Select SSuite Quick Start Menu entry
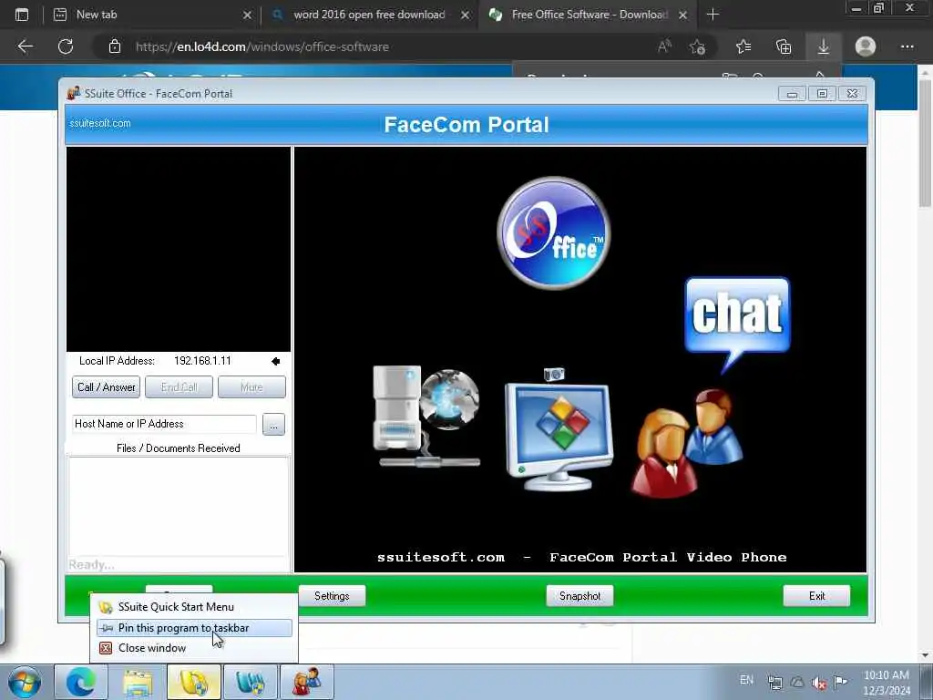This screenshot has height=700, width=933. [194, 607]
